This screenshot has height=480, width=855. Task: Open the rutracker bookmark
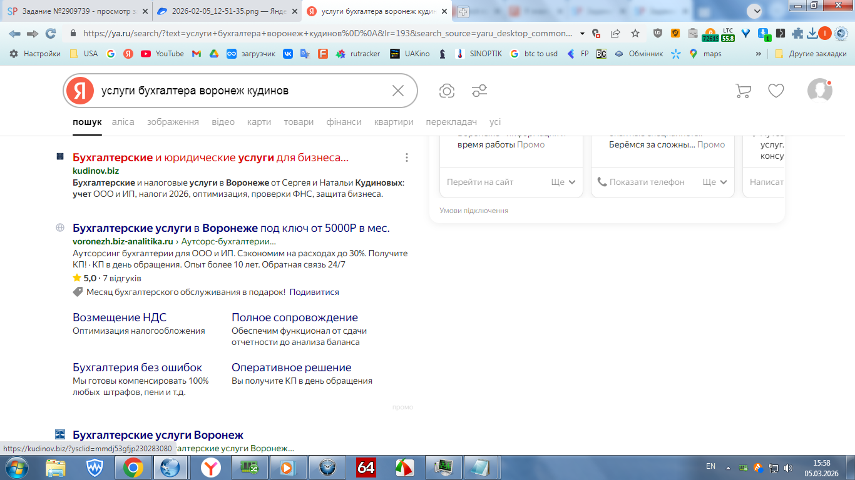click(357, 54)
